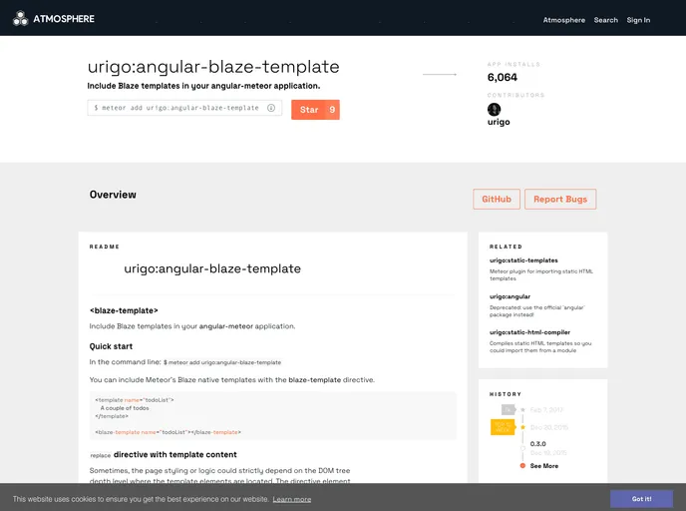This screenshot has width=686, height=511.
Task: Open related package urigo:angular
Action: [x=510, y=296]
